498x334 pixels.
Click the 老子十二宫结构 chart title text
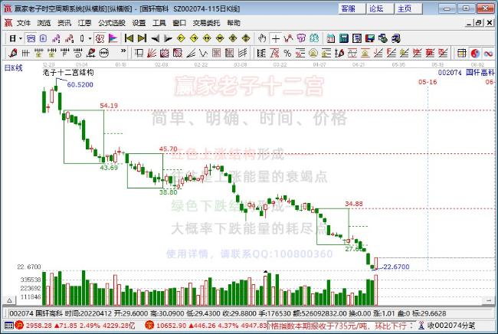click(x=68, y=73)
